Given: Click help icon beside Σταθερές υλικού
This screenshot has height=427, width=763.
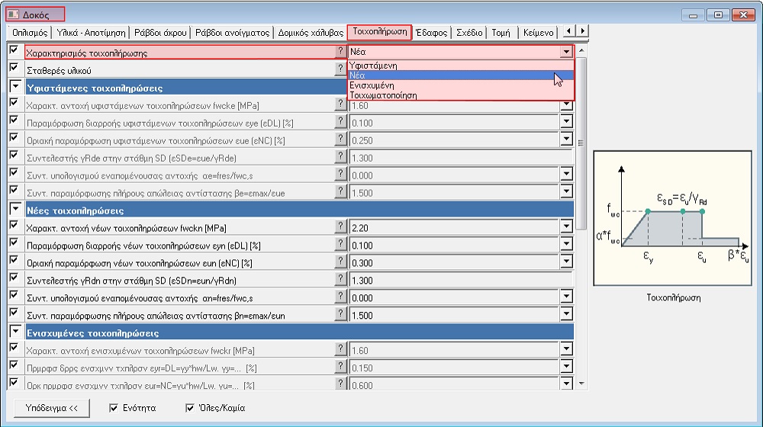Looking at the screenshot, I should coord(340,69).
